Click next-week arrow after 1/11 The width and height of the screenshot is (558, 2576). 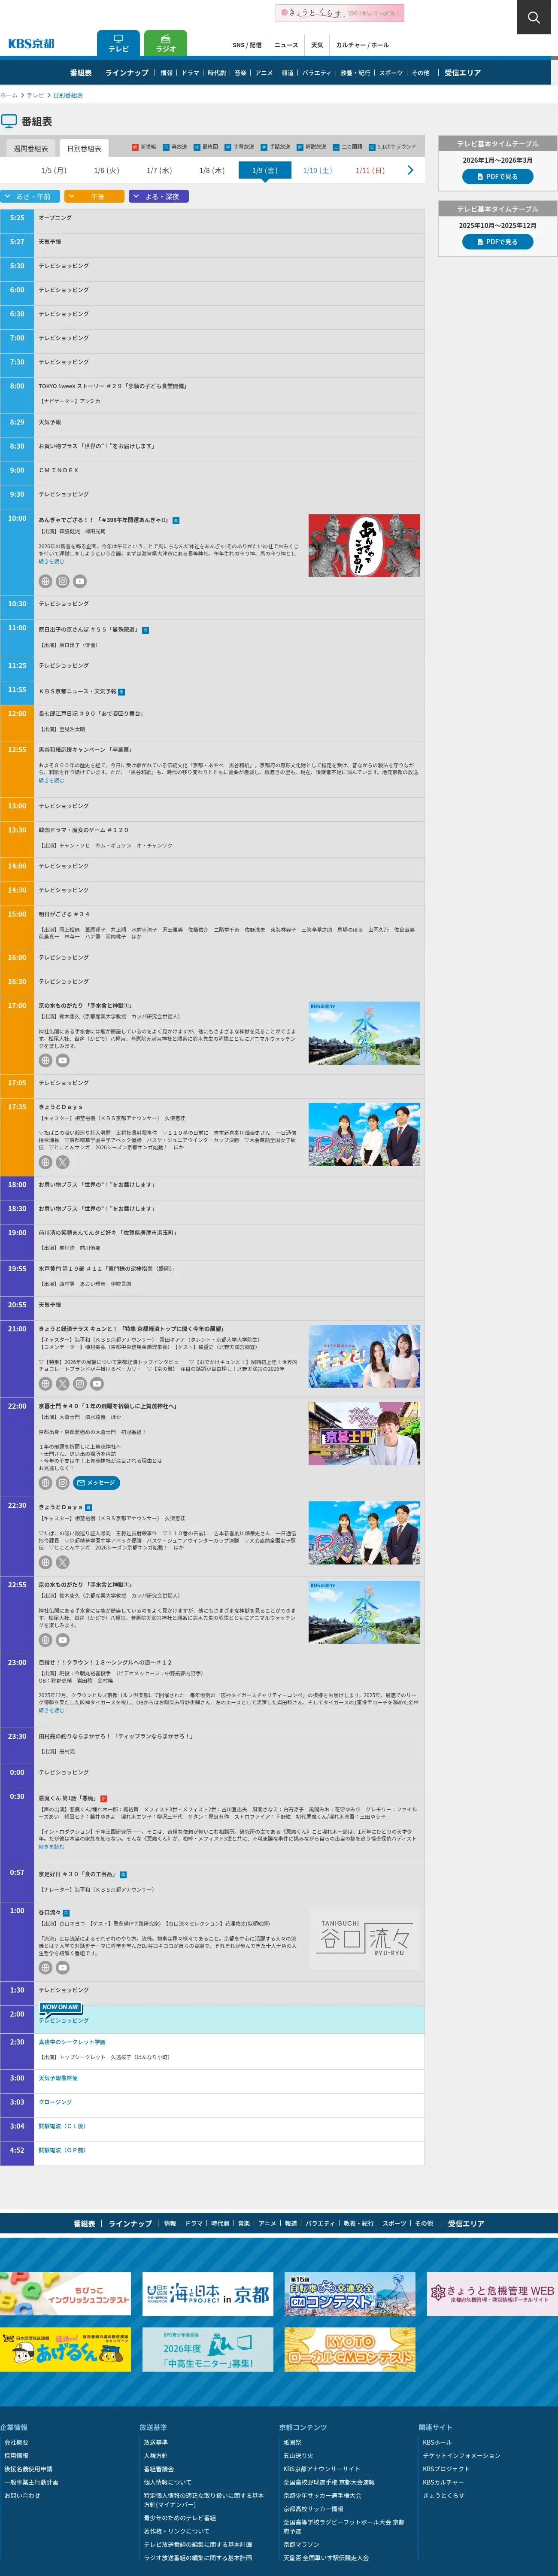coord(410,171)
